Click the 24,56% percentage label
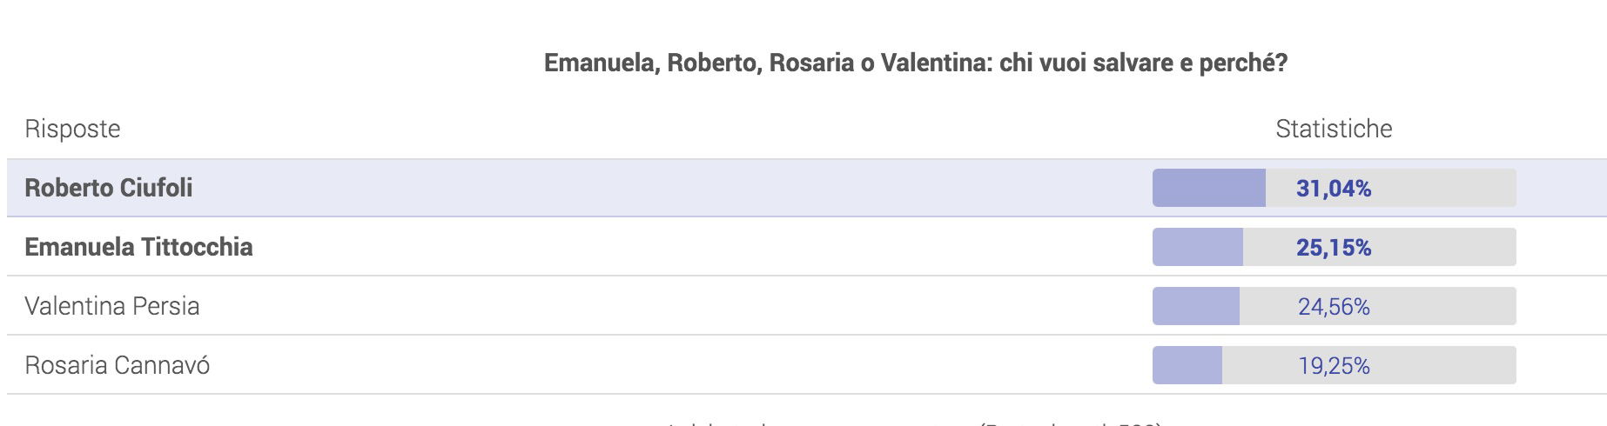 tap(1334, 307)
